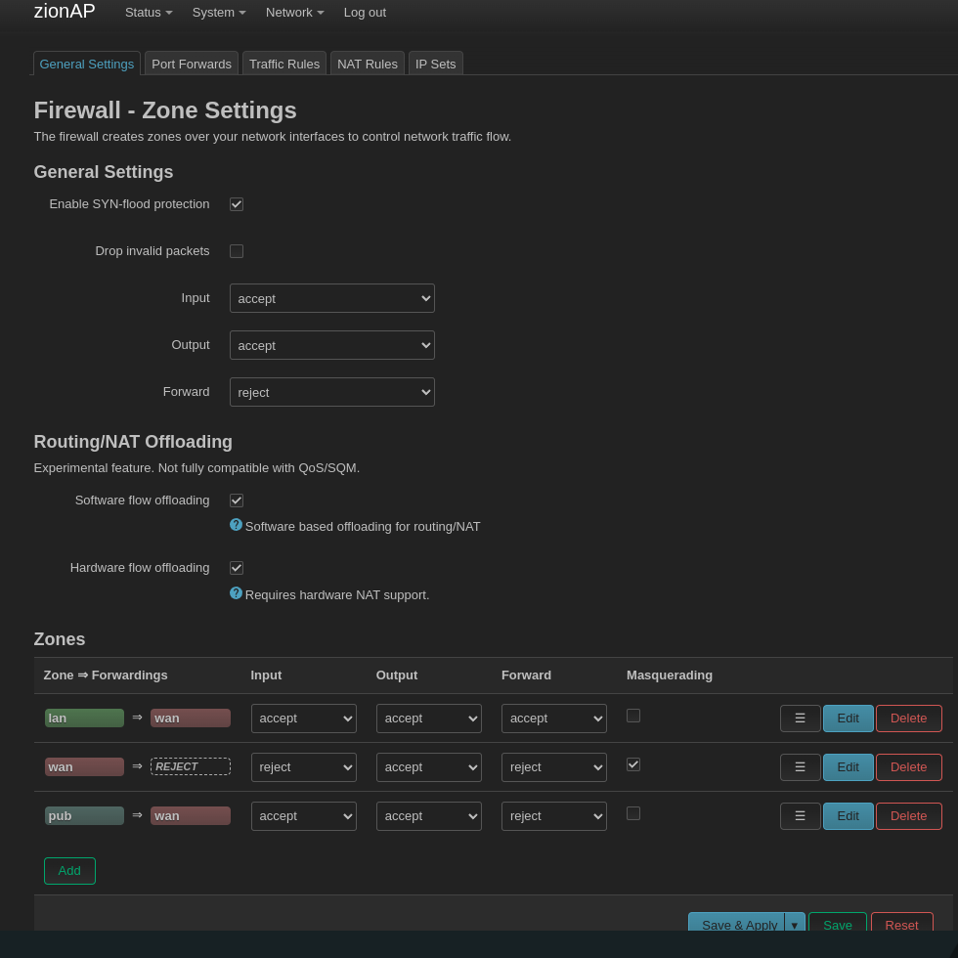Click the drag handle icon for lan zone

800,718
